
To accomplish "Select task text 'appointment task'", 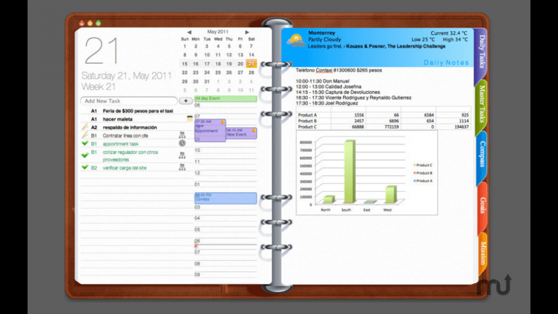I will coord(121,144).
